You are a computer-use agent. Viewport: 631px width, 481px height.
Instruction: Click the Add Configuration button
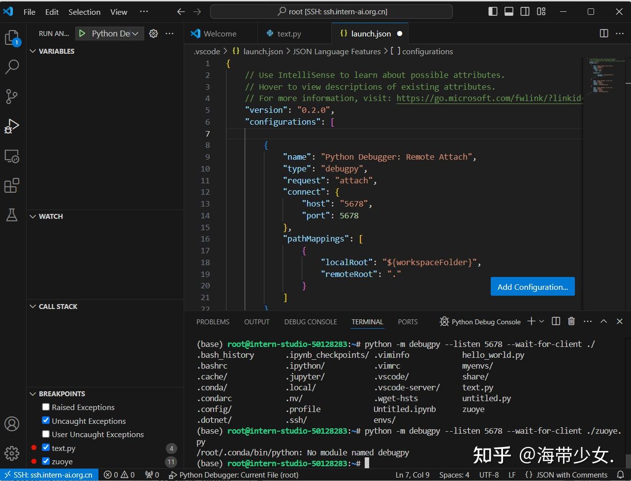click(x=532, y=287)
